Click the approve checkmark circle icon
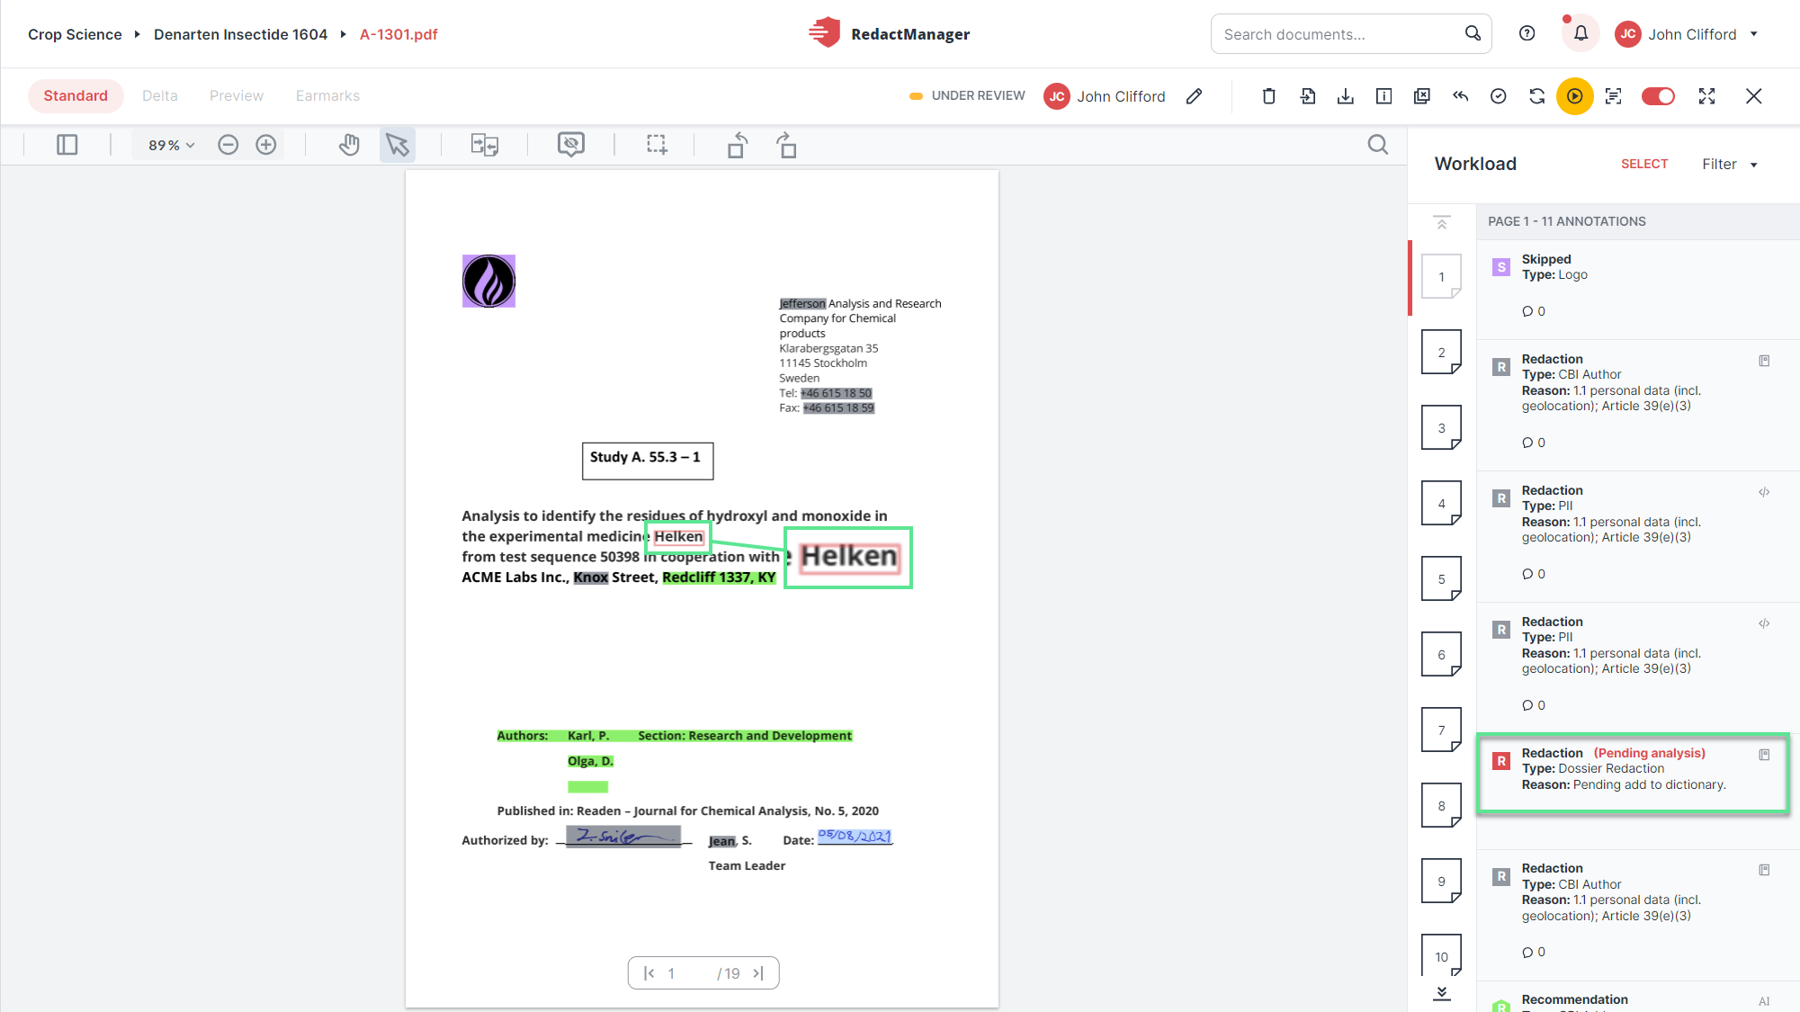Viewport: 1800px width, 1012px height. 1499,96
